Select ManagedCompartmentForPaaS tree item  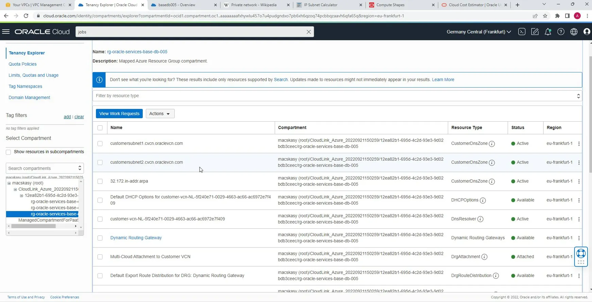(48, 220)
